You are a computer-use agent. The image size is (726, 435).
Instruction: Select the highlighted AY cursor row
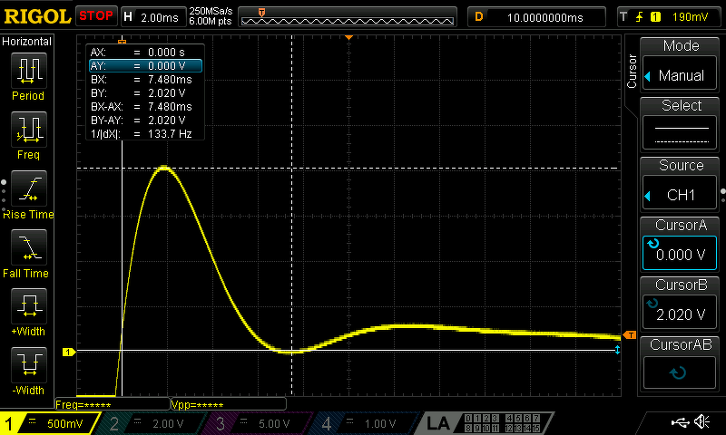pos(145,66)
